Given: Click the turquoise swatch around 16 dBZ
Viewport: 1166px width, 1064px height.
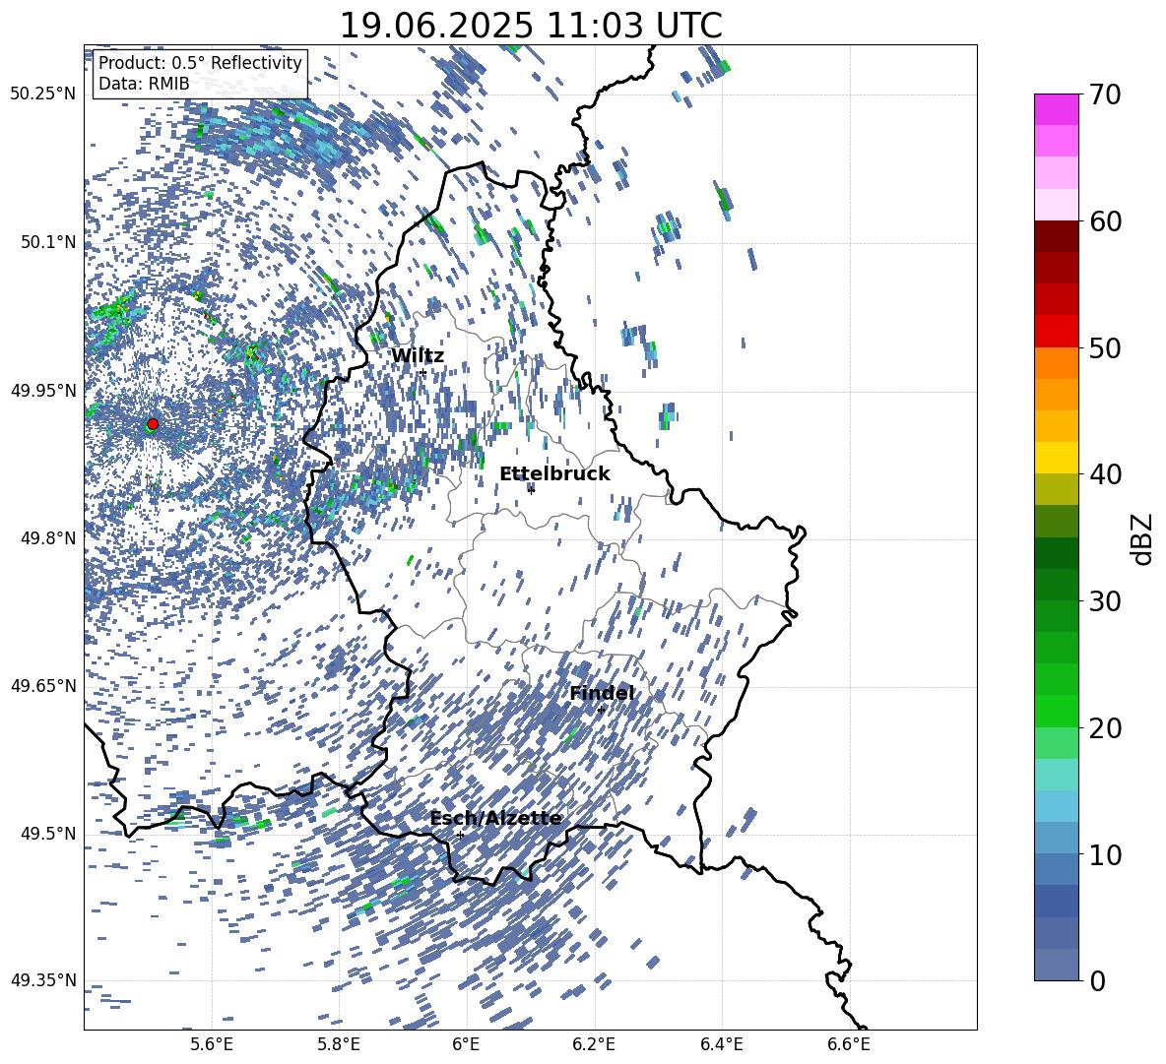Looking at the screenshot, I should pyautogui.click(x=1056, y=775).
